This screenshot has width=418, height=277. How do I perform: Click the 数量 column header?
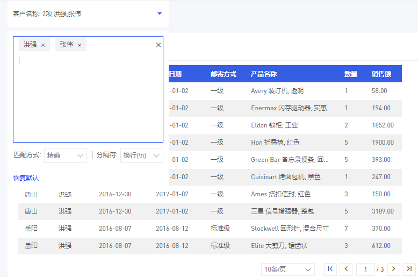point(351,74)
